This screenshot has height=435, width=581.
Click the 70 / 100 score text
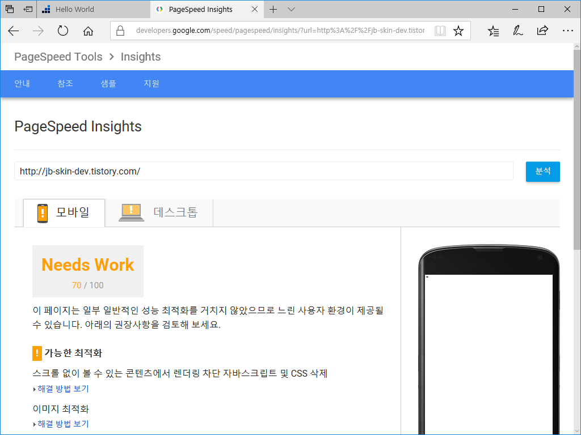[x=88, y=285]
